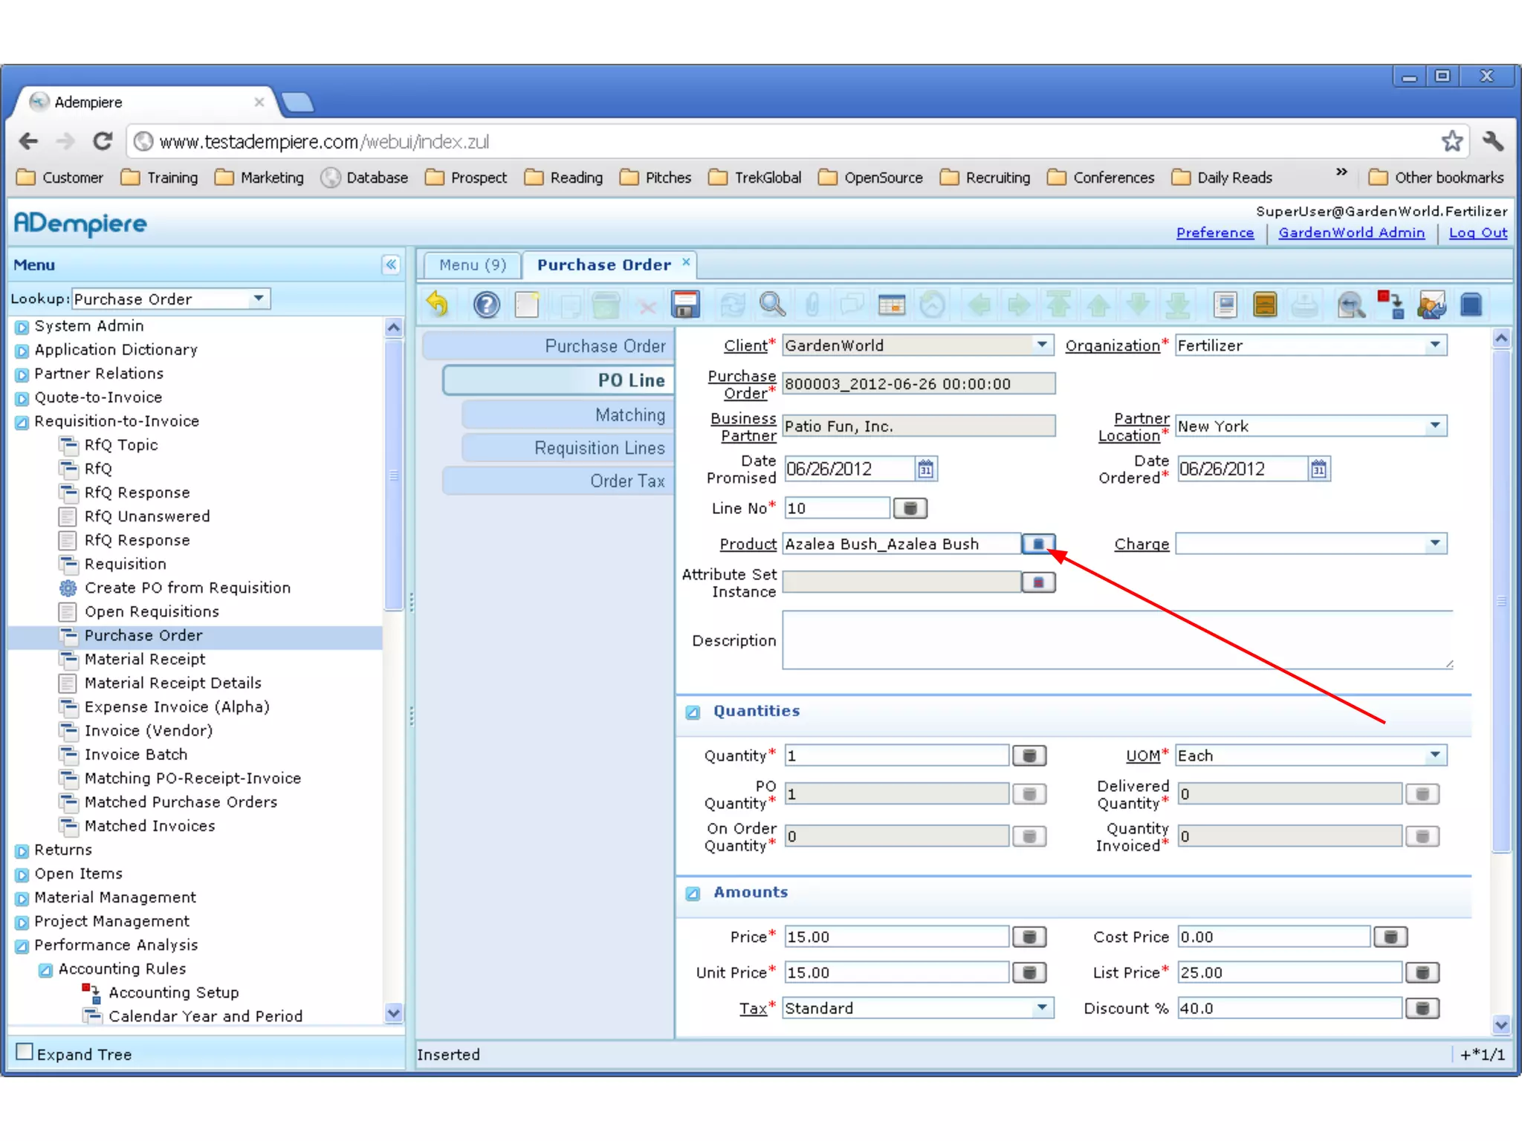Select the Purchase Order header tab
The height and width of the screenshot is (1141, 1522).
click(549, 346)
